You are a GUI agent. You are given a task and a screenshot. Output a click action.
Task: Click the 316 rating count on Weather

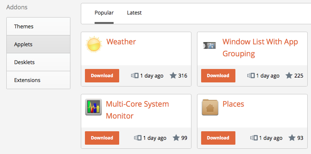[183, 76]
